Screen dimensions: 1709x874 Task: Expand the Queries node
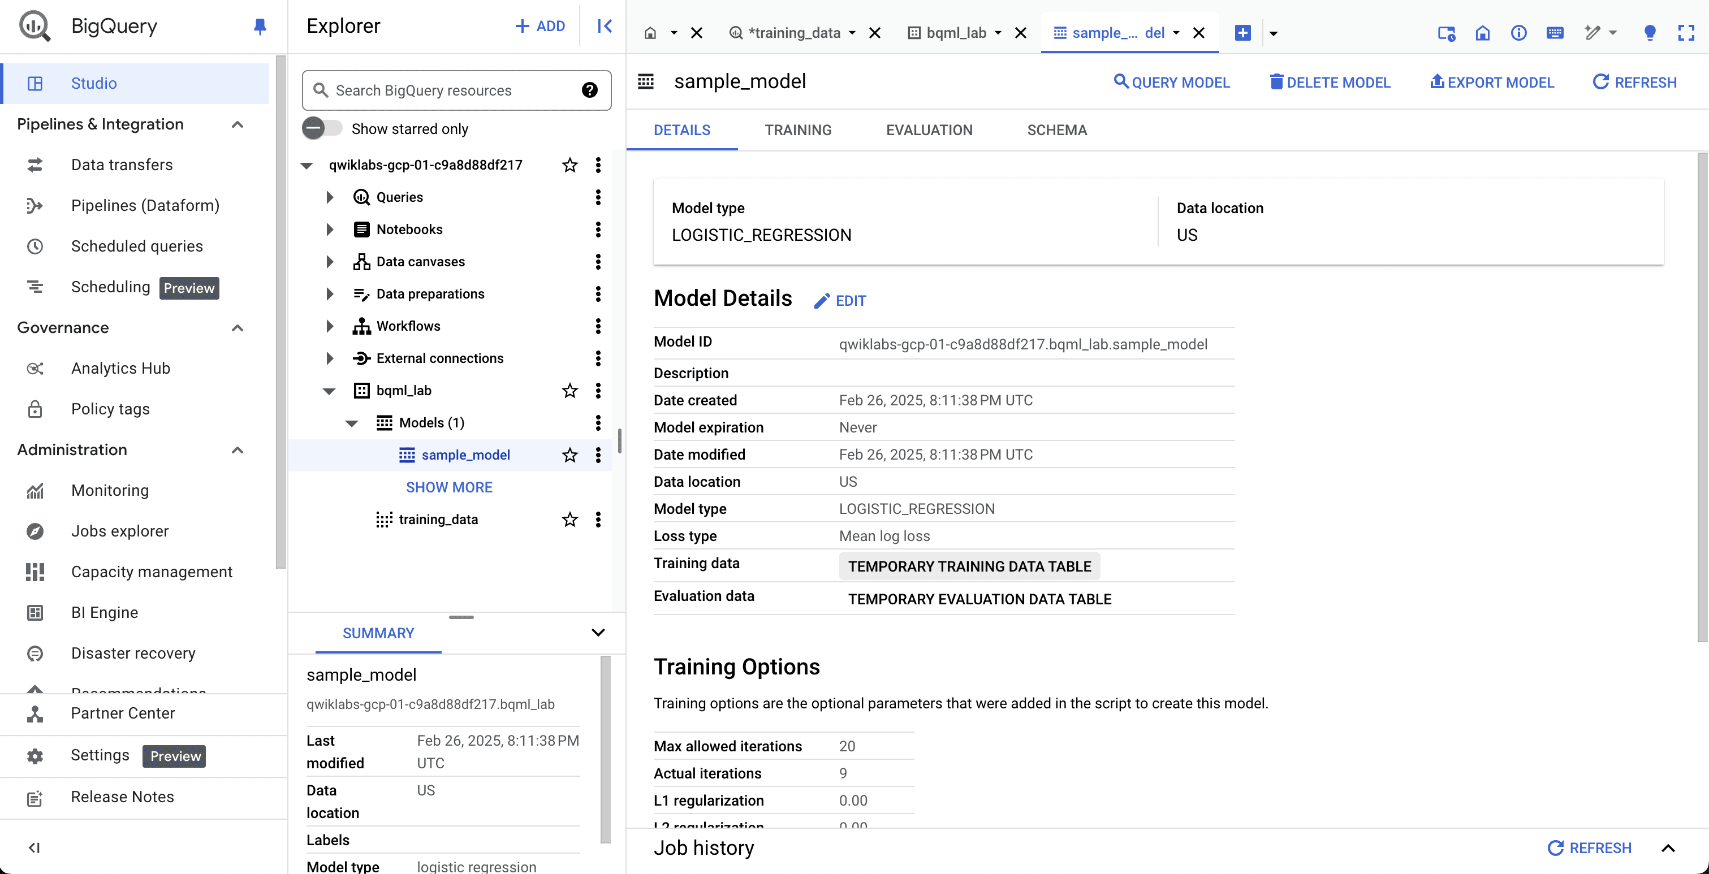click(x=330, y=197)
